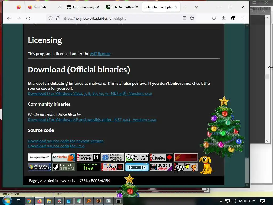Go back with the browser back arrow
The image size is (273, 205).
point(9,18)
